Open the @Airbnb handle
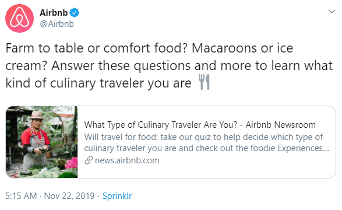342x210 pixels. [57, 24]
